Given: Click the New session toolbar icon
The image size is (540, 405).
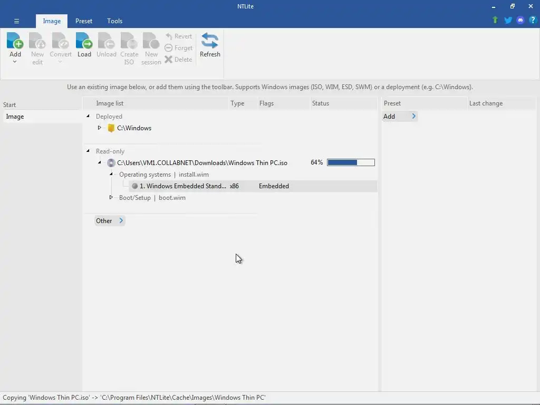Looking at the screenshot, I should click(151, 41).
